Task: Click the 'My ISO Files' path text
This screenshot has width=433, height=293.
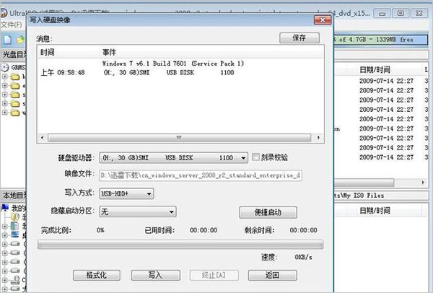Action: (x=364, y=196)
